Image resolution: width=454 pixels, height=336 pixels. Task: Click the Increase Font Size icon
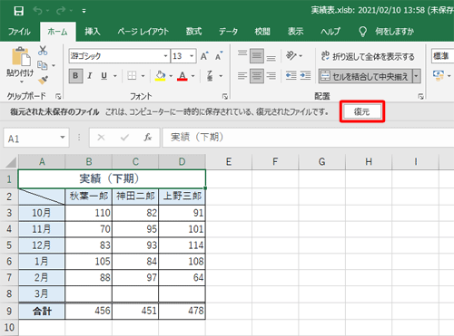[204, 56]
